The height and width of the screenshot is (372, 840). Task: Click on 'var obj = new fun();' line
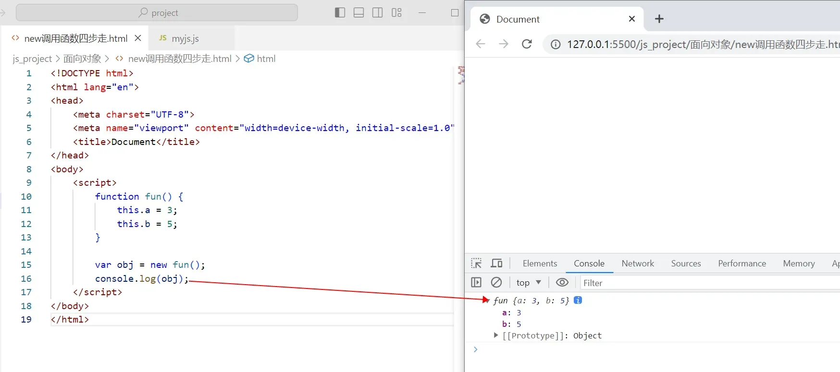(150, 264)
